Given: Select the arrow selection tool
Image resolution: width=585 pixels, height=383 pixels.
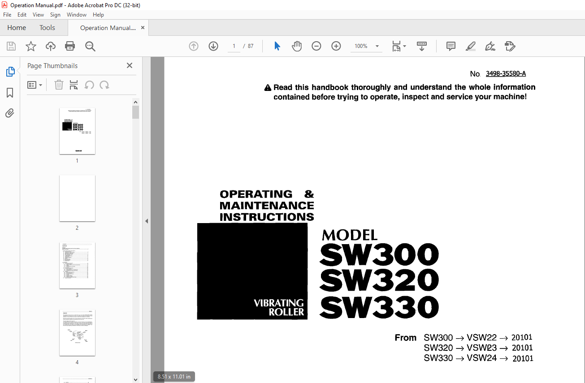Looking at the screenshot, I should tap(277, 46).
